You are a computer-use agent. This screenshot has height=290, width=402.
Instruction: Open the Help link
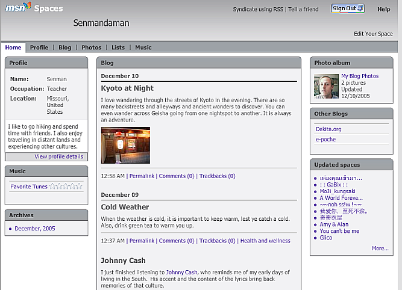[x=384, y=9]
